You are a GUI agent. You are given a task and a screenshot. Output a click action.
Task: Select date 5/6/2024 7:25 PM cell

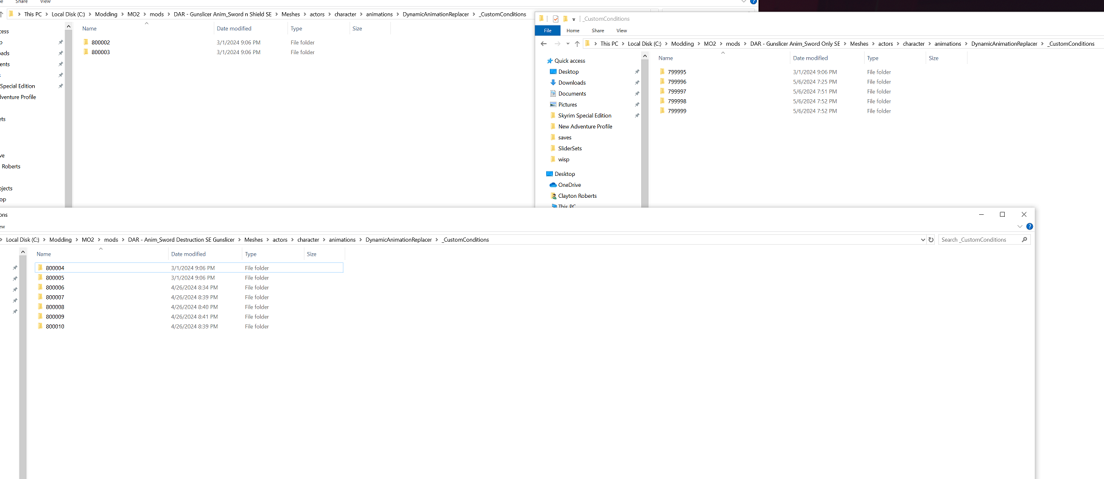tap(815, 82)
